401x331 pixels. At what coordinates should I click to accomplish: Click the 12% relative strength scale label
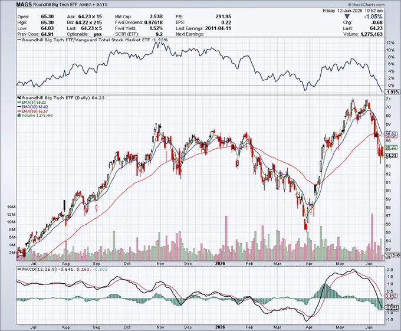tap(390, 42)
